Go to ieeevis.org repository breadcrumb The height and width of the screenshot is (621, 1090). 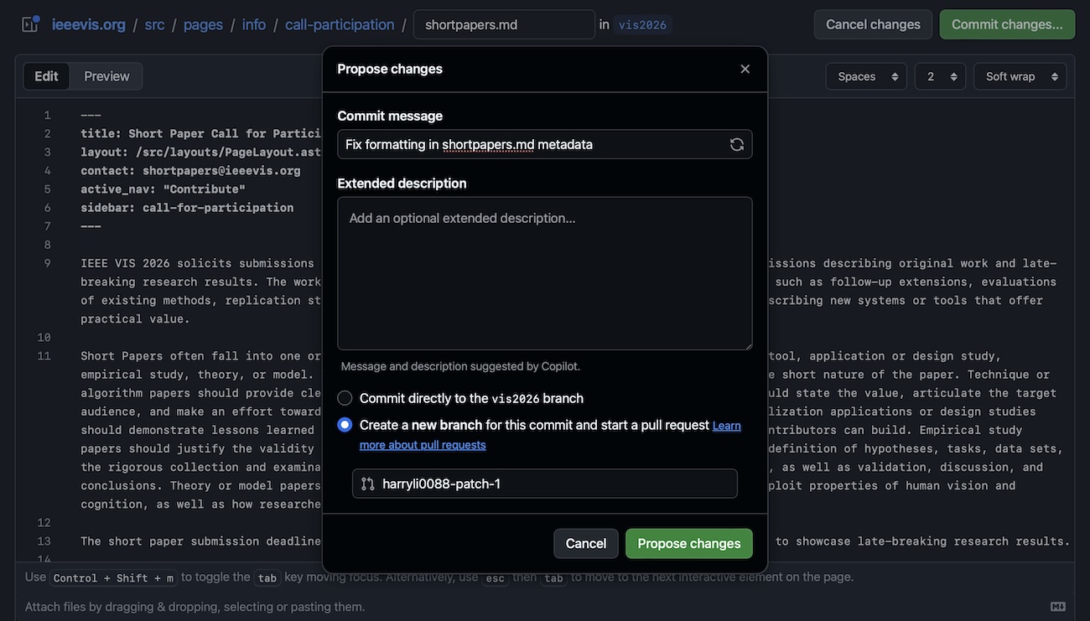pos(89,24)
